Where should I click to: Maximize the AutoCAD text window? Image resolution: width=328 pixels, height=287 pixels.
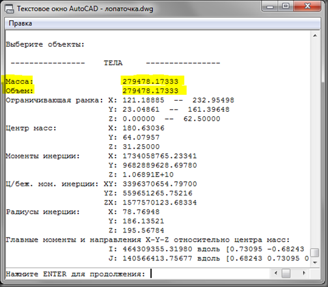point(286,6)
